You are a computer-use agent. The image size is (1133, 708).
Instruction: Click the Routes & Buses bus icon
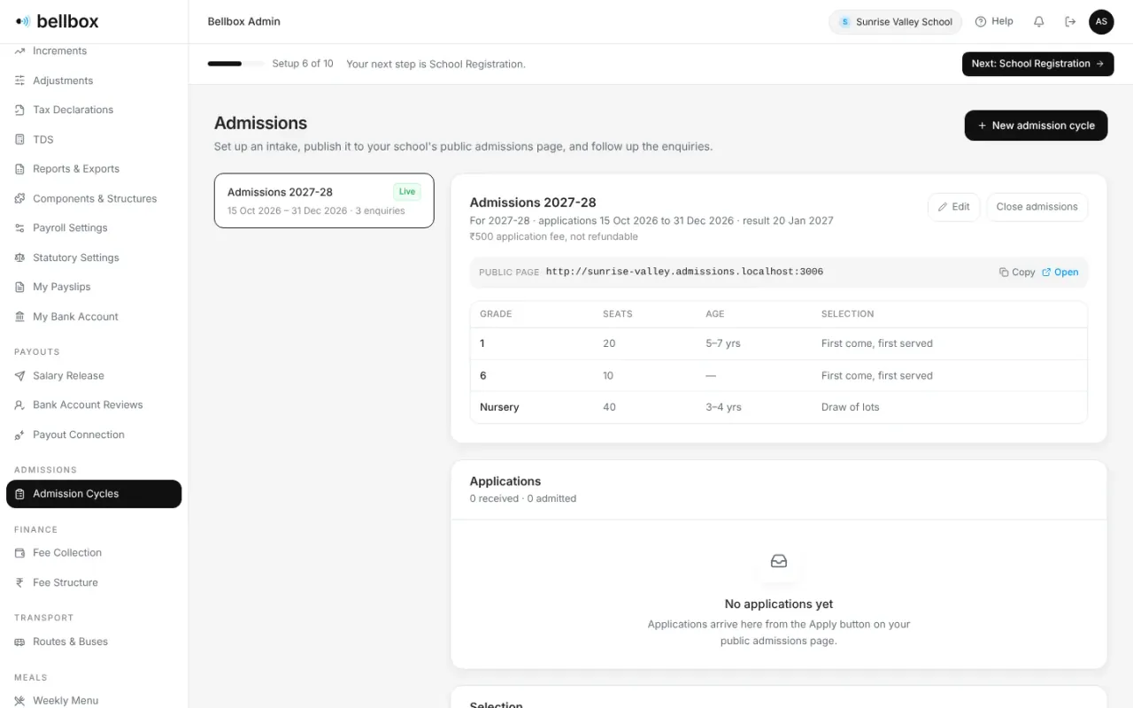tap(19, 642)
